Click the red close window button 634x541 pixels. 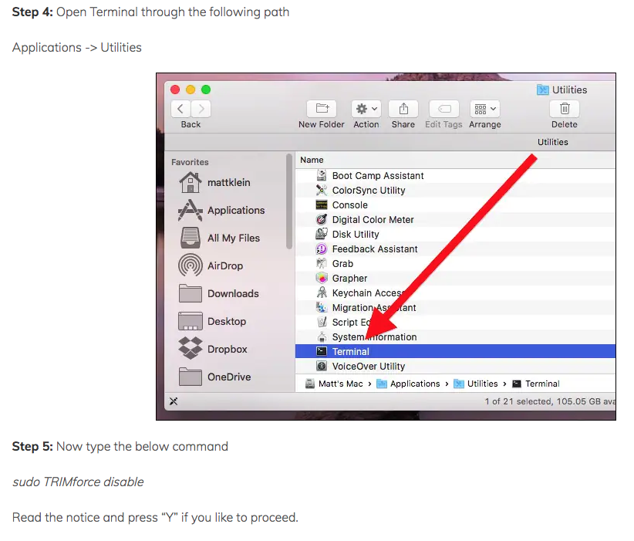[175, 90]
